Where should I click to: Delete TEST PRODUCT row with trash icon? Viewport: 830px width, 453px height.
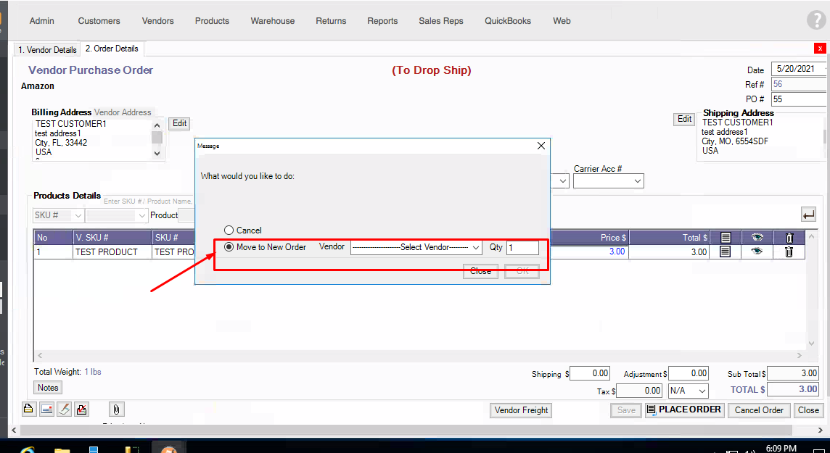click(x=789, y=252)
